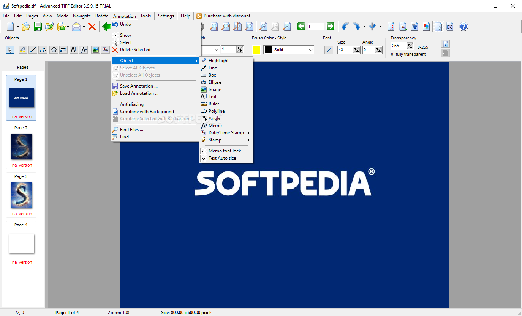
Task: Select the arrow pointer tool in Objects panel
Action: click(x=10, y=49)
